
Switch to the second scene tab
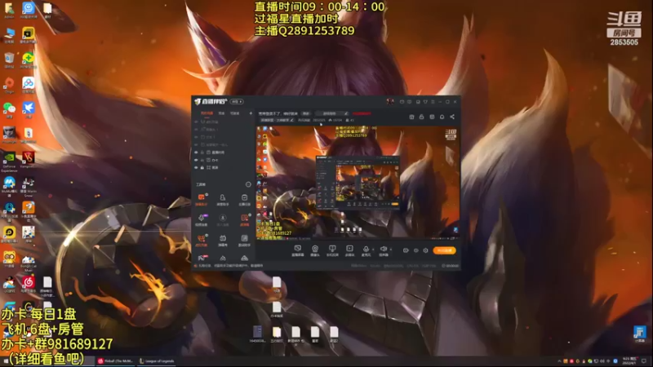(x=221, y=113)
